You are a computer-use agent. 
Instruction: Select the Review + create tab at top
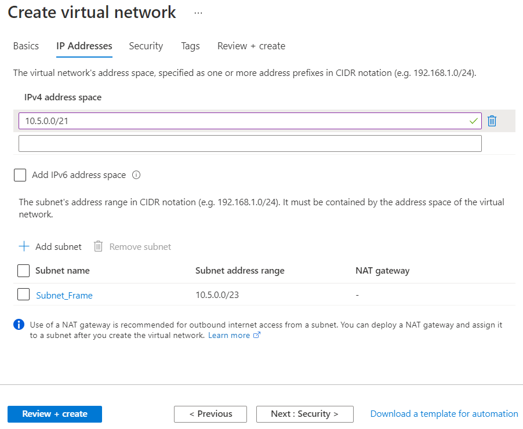pos(251,46)
